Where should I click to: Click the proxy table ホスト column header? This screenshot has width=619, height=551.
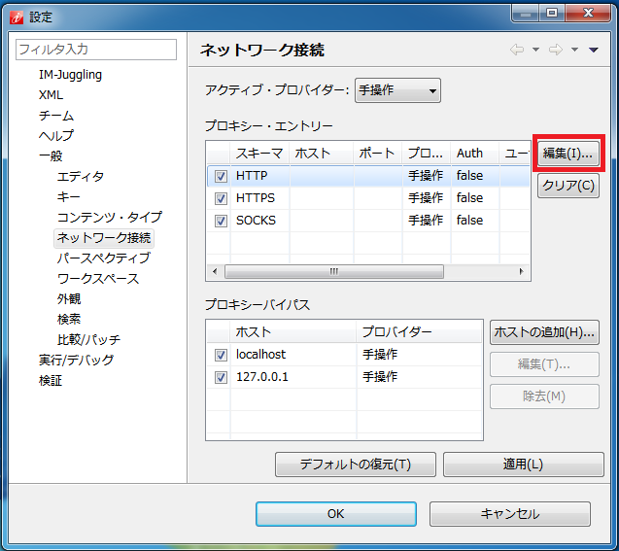coord(322,154)
